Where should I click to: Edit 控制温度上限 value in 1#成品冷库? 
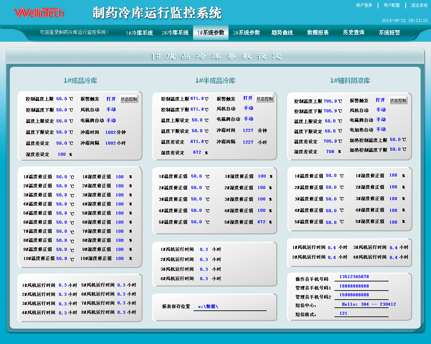pos(62,99)
